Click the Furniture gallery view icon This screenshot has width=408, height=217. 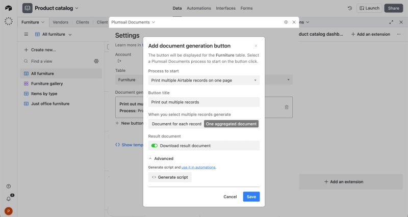[26, 84]
